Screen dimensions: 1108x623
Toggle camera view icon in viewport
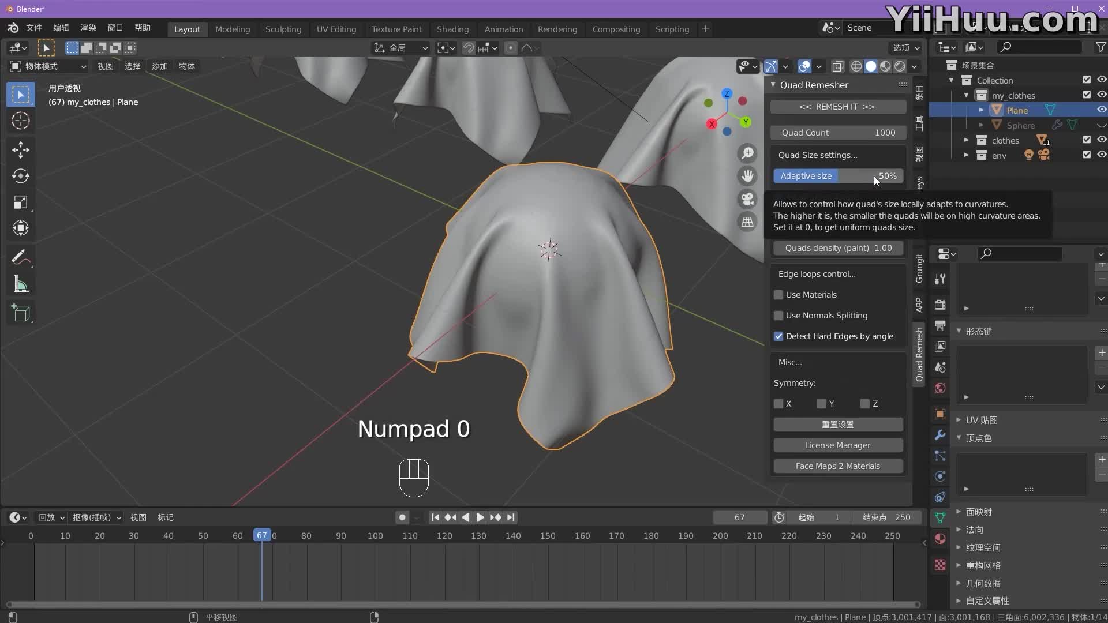tap(747, 199)
